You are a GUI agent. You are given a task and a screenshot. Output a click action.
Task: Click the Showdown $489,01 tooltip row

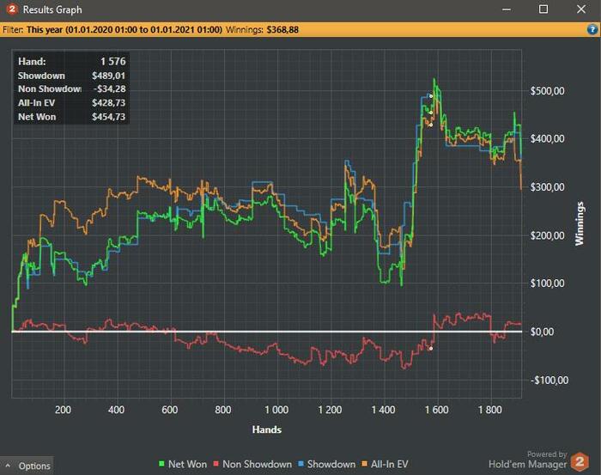pyautogui.click(x=71, y=76)
